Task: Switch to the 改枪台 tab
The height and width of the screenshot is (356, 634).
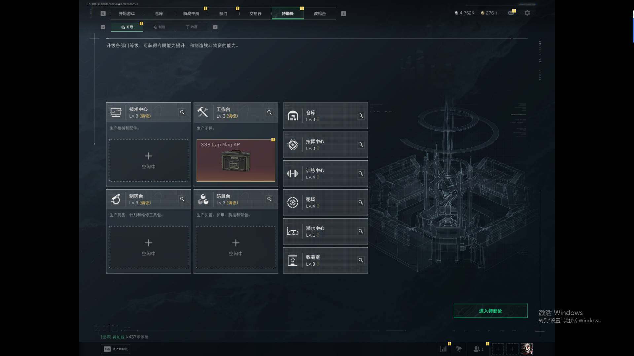Action: pyautogui.click(x=320, y=14)
